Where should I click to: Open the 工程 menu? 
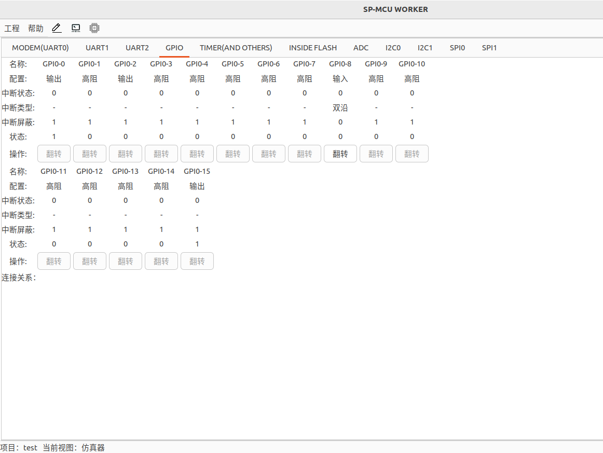pyautogui.click(x=12, y=29)
